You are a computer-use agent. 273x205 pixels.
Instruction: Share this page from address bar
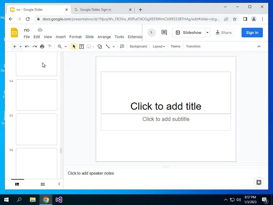[226, 19]
